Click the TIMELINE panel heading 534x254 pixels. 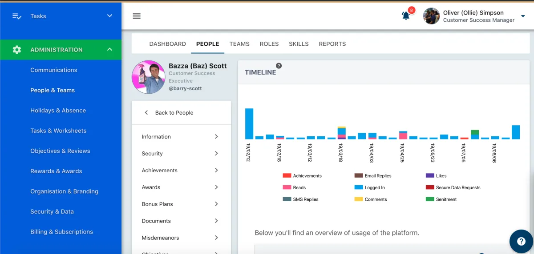[x=260, y=72]
